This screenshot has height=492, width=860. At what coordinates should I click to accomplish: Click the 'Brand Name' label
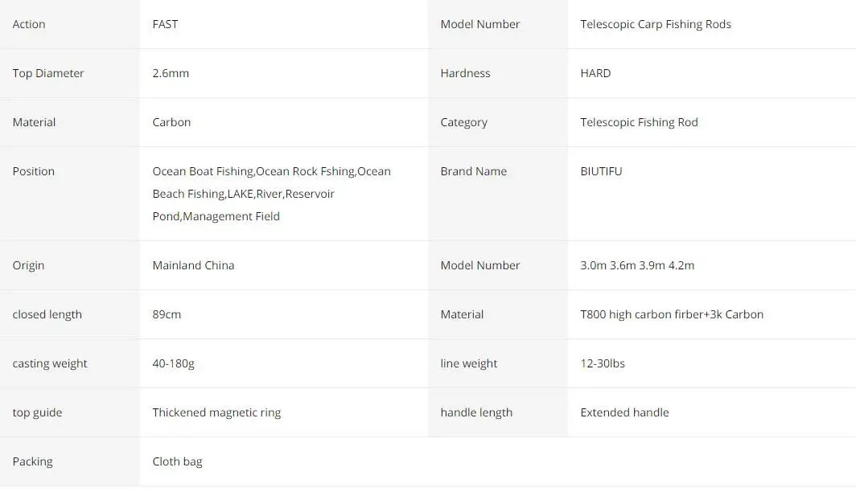pyautogui.click(x=473, y=171)
